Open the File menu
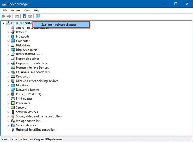Image resolution: width=193 pixels, height=142 pixels. [5, 10]
